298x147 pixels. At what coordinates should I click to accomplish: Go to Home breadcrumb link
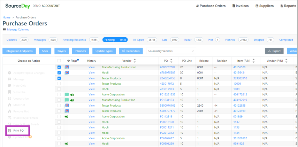[x=7, y=17]
